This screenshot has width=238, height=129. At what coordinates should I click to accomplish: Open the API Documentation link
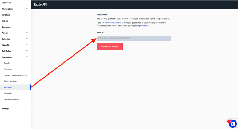[113, 23]
